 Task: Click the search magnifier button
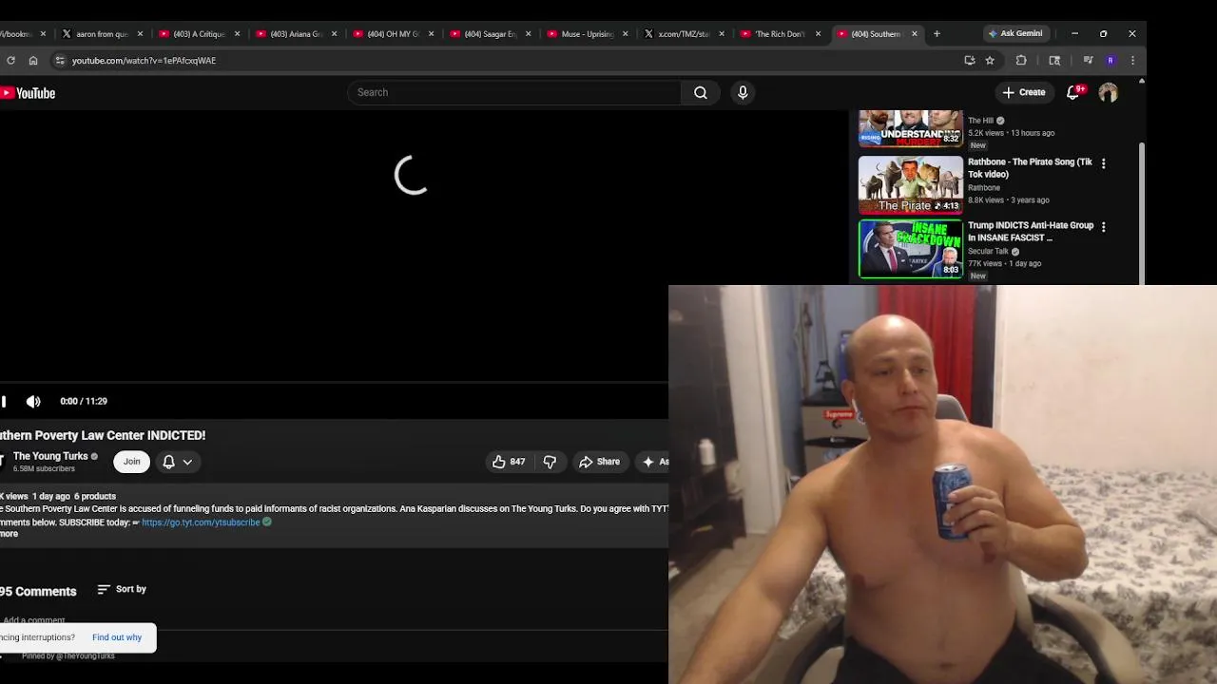[701, 92]
